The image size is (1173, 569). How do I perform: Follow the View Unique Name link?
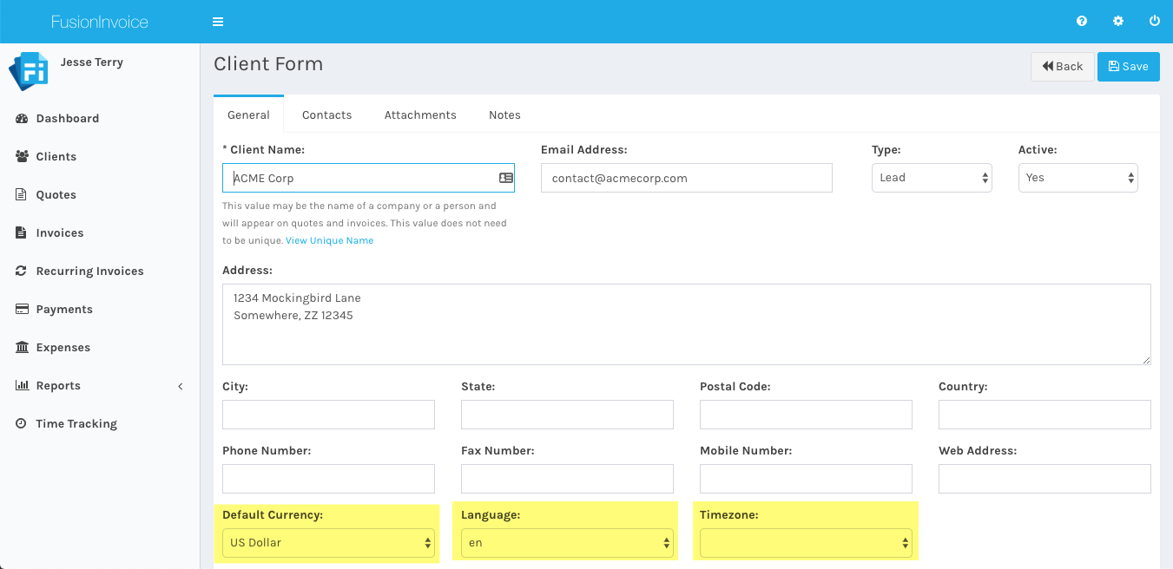pyautogui.click(x=329, y=240)
